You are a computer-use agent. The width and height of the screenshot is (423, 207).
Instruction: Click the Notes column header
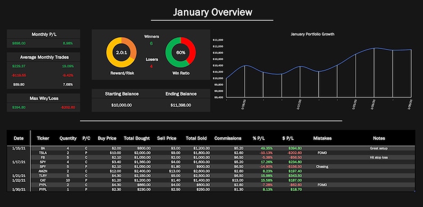coord(379,138)
